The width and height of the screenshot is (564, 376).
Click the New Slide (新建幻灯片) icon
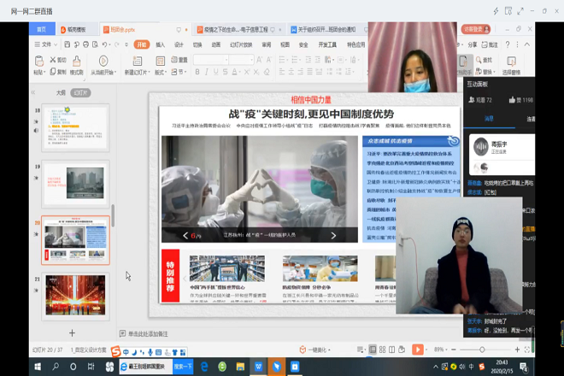coord(138,61)
